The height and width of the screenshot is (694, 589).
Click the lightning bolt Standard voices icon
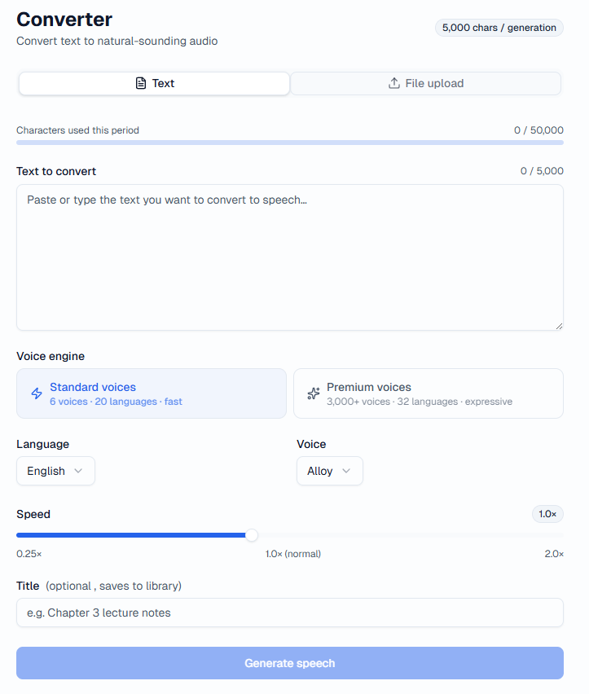(x=37, y=393)
